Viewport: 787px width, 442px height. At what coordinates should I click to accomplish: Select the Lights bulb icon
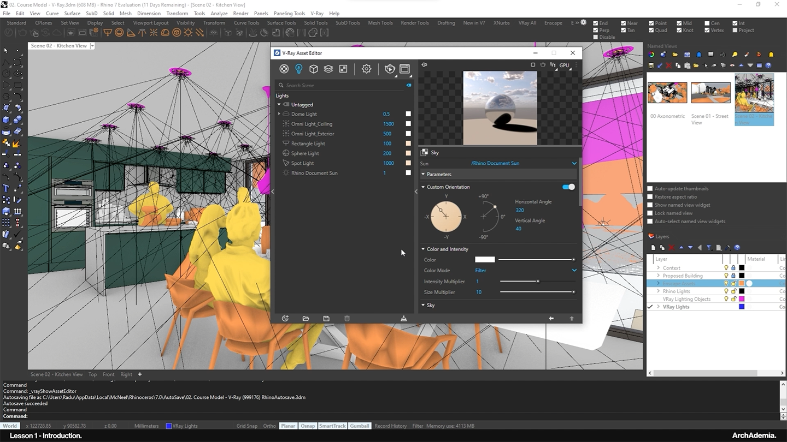299,69
